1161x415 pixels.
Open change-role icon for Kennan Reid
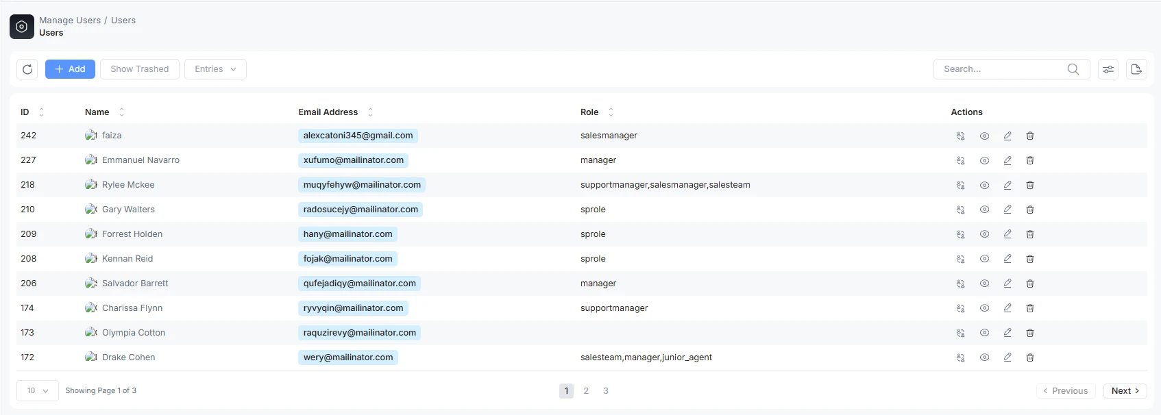coord(961,259)
